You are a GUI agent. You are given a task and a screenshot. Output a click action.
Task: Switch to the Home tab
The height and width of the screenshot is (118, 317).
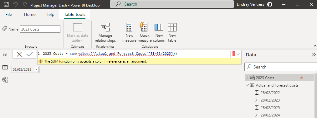[30, 14]
